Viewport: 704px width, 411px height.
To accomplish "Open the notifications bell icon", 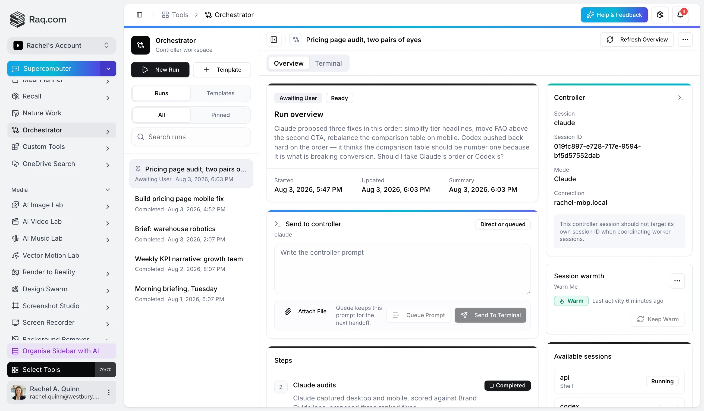I will click(680, 15).
